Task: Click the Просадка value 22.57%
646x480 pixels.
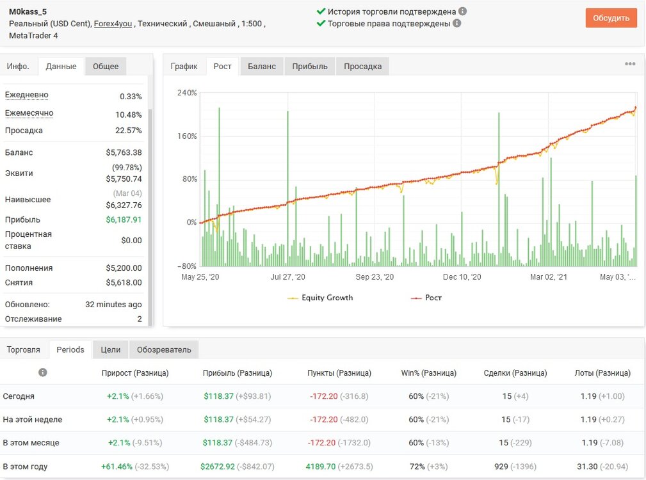Action: pos(129,131)
